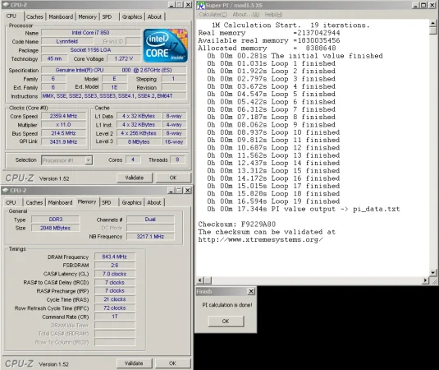The height and width of the screenshot is (370, 439).
Task: Click Validate in bottom CPU-Z window
Action: click(134, 363)
